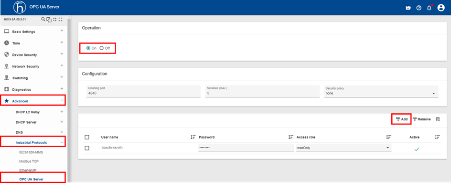Click the clock icon beside Time
The width and height of the screenshot is (451, 183).
pyautogui.click(x=7, y=43)
